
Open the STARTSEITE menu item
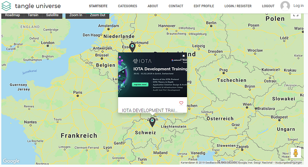[x=98, y=6]
